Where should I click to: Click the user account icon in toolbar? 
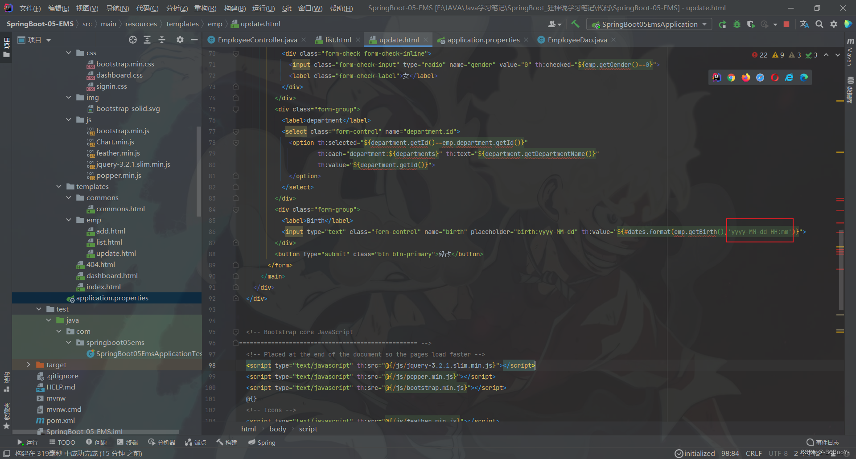point(554,24)
